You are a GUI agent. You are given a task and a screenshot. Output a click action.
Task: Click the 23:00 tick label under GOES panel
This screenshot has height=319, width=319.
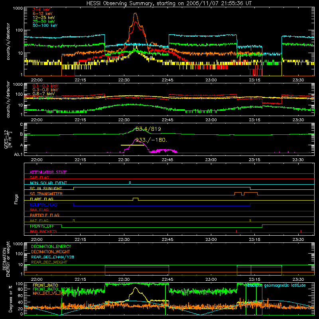coord(211,160)
